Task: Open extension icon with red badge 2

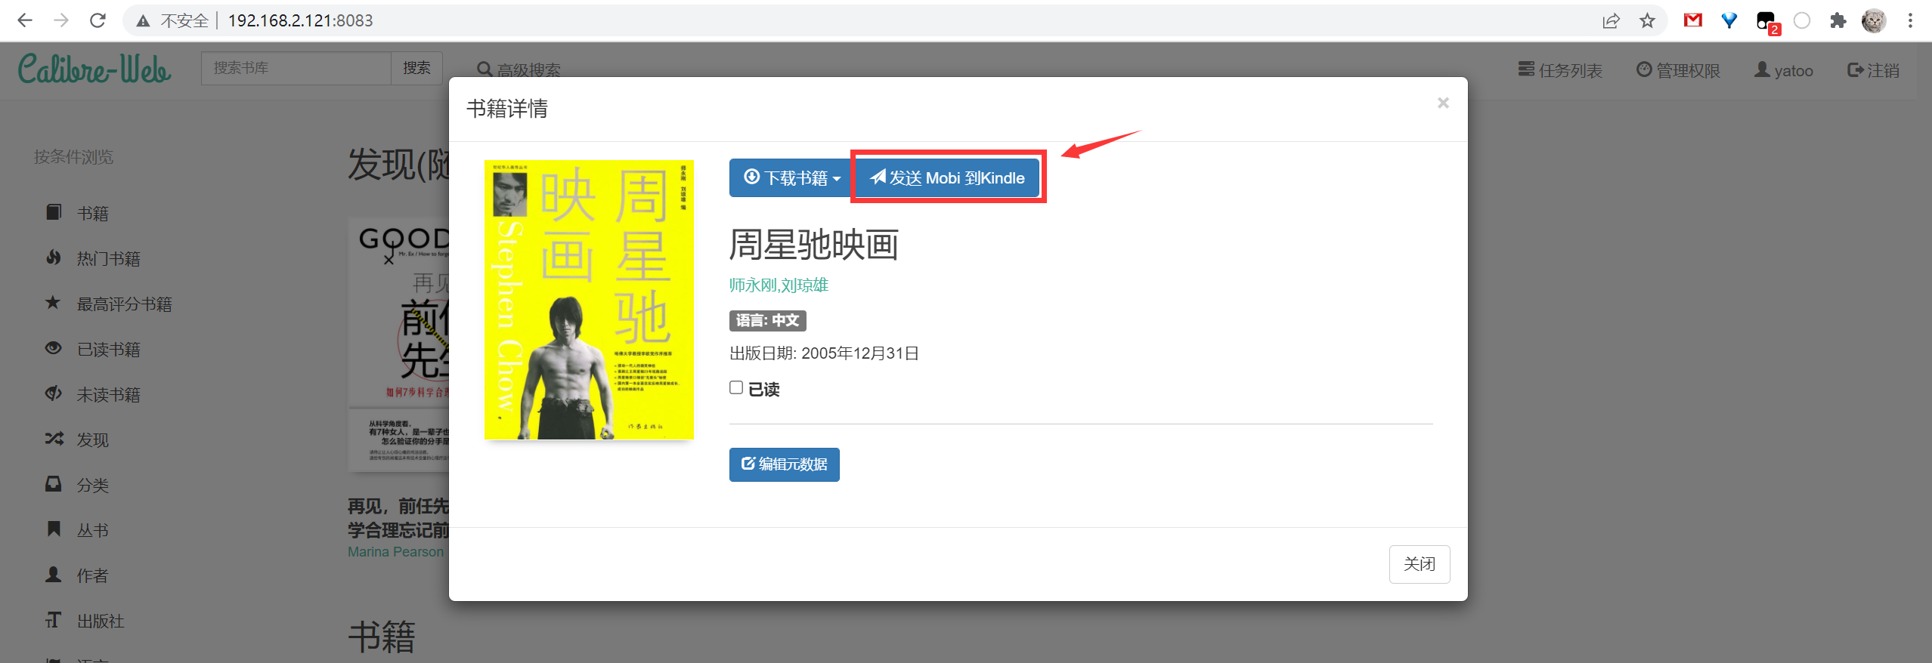Action: (x=1767, y=23)
